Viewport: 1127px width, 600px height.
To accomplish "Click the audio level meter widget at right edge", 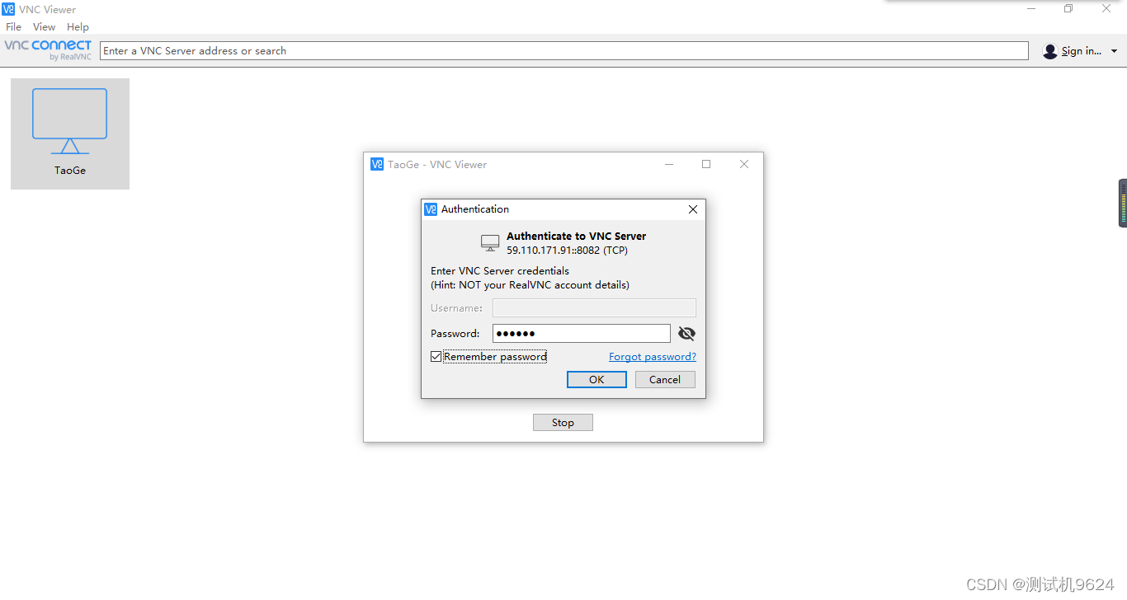I will pos(1123,203).
